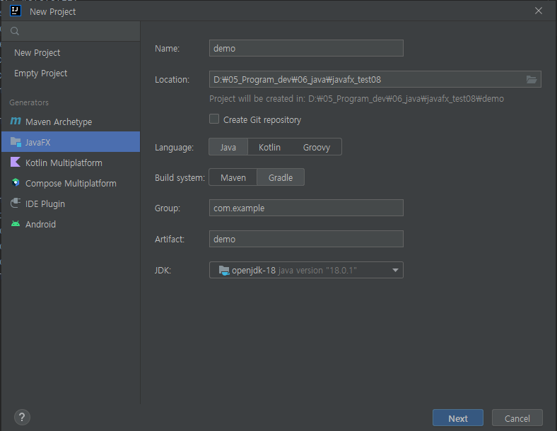Open the JDK dropdown arrow
Viewport: 557px width, 431px height.
[x=395, y=270]
